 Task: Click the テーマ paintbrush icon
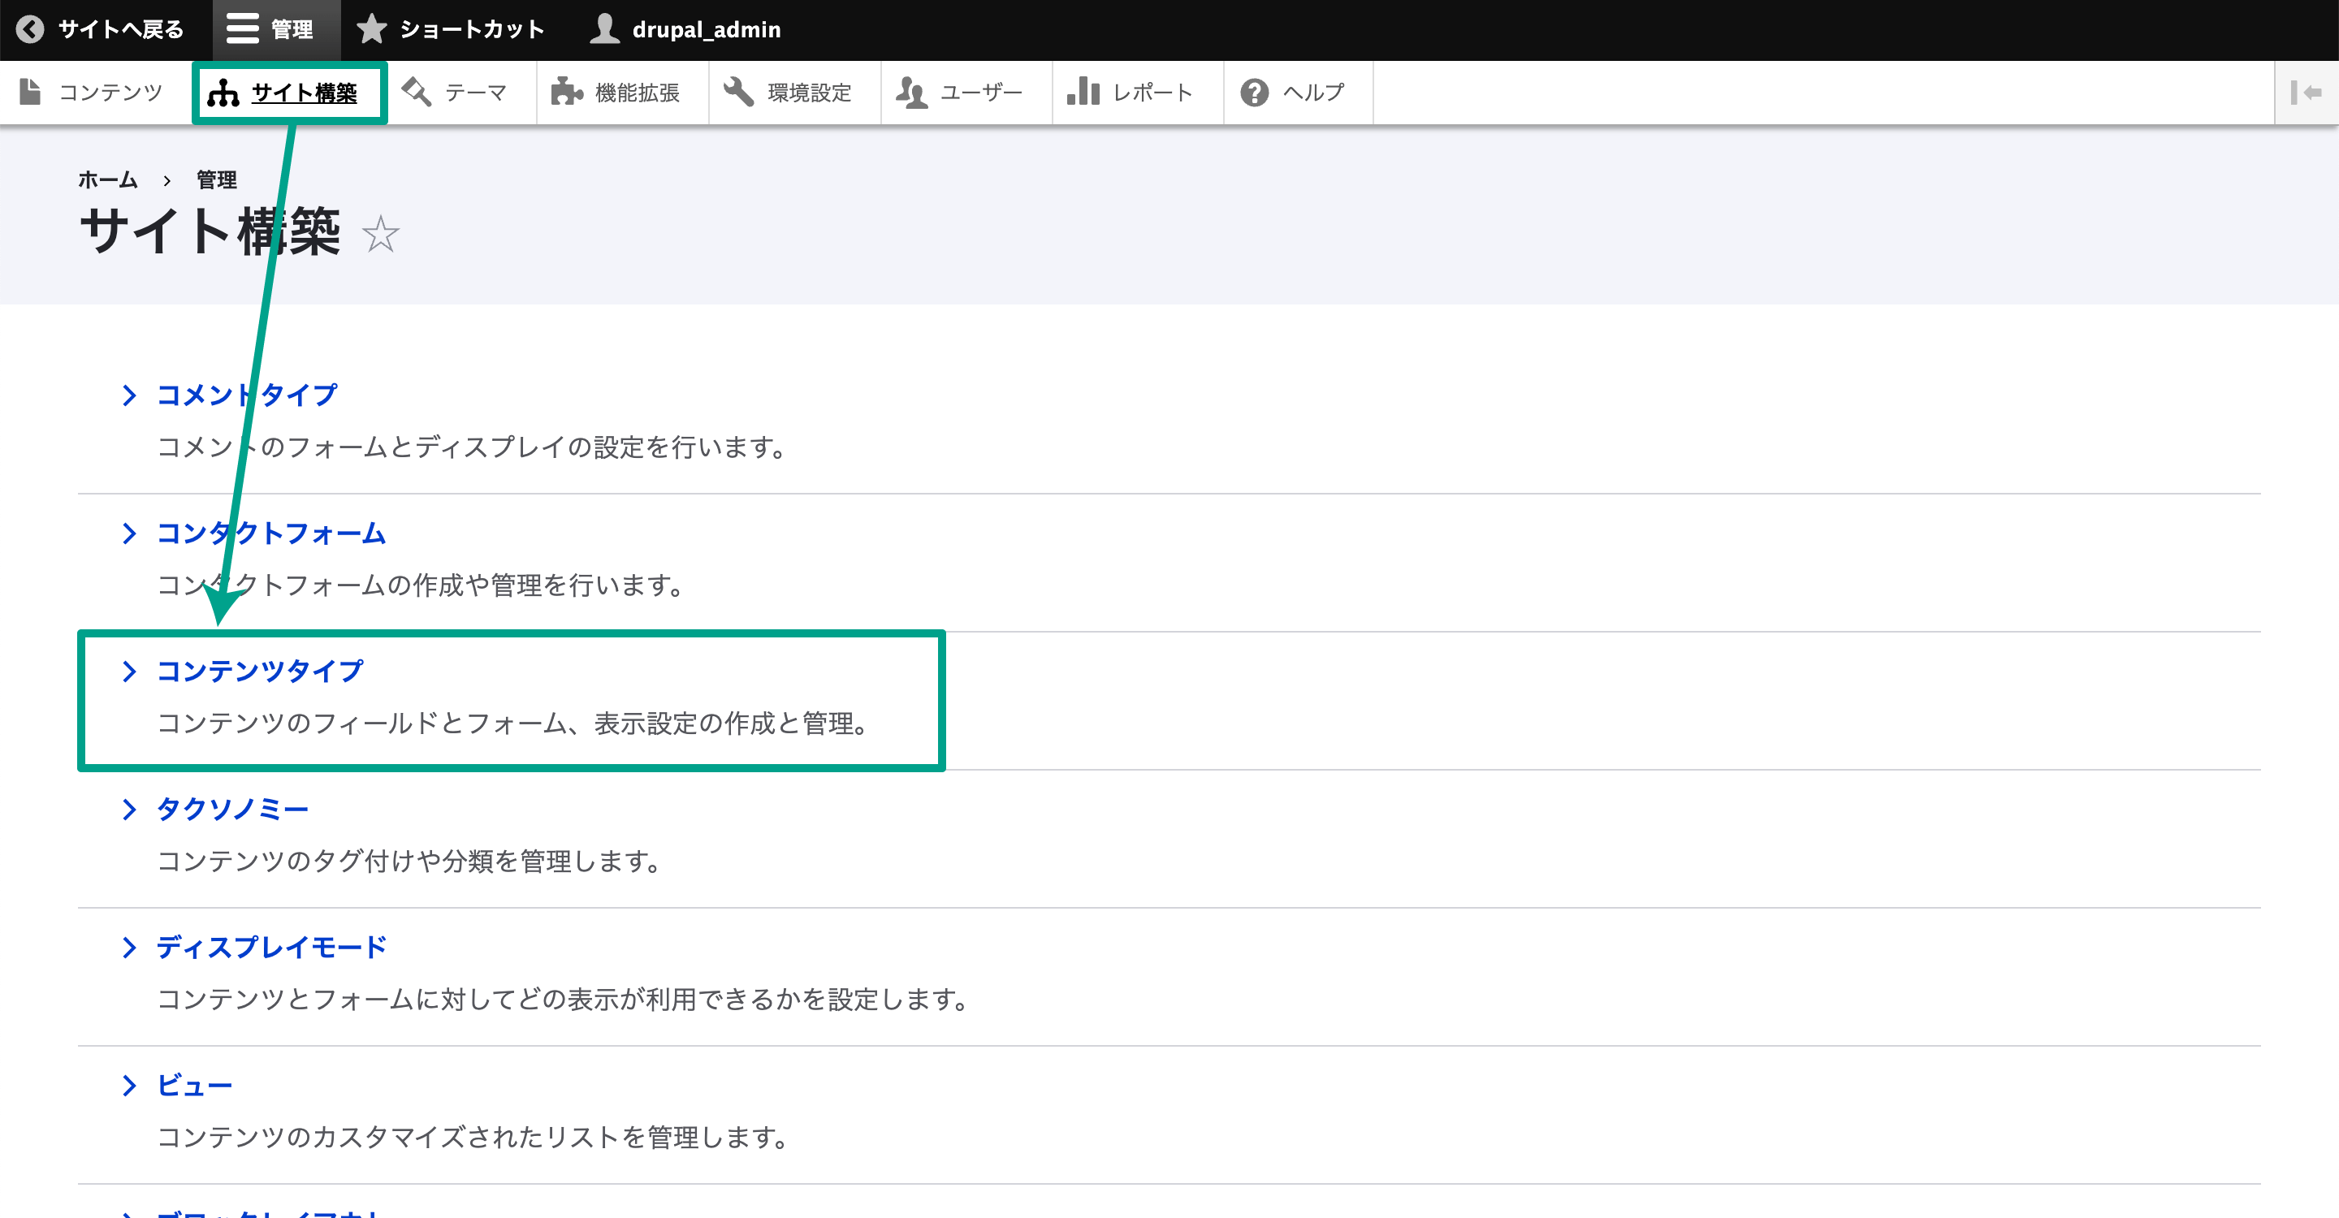tap(417, 92)
